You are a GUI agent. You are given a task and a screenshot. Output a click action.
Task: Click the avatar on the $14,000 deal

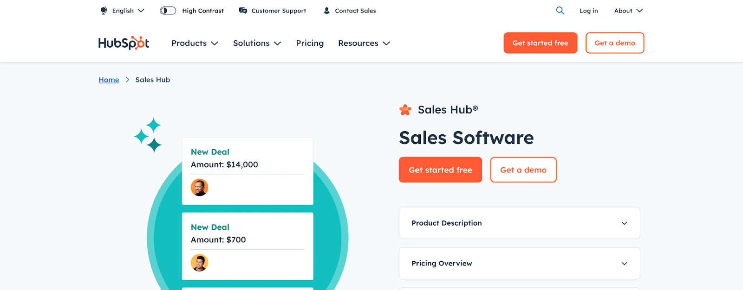point(199,188)
